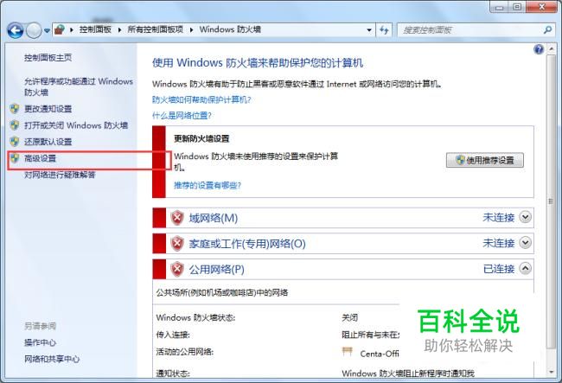
Task: Expand the 域网络(M) section chevron
Action: click(x=525, y=217)
